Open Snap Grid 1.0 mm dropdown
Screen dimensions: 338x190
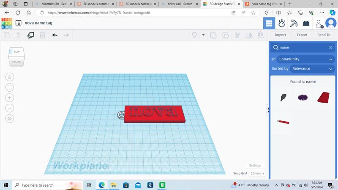[257, 174]
